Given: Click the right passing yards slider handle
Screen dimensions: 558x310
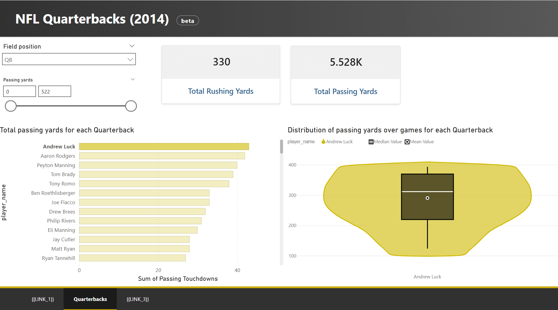Looking at the screenshot, I should click(x=131, y=106).
